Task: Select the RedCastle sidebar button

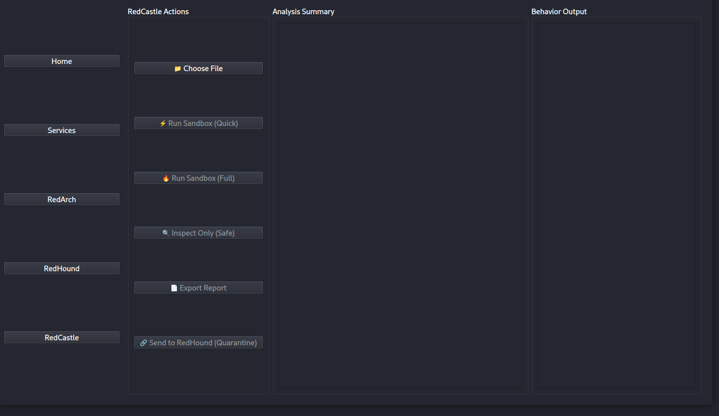Action: (x=62, y=337)
